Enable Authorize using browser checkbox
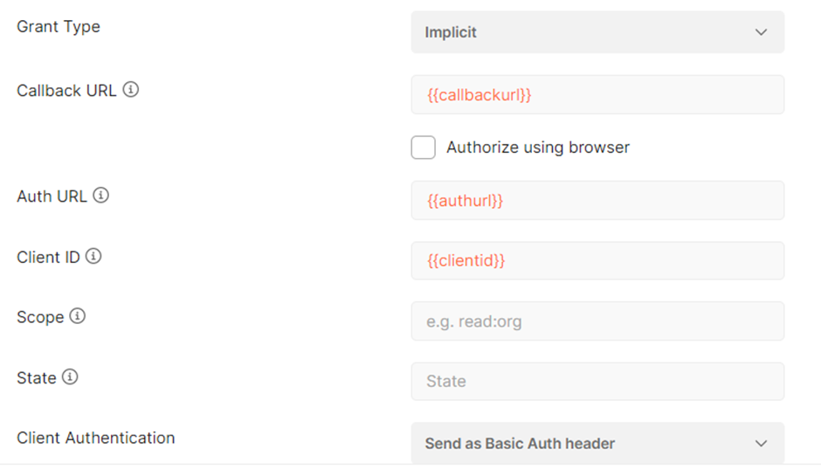The width and height of the screenshot is (821, 469). pos(423,147)
